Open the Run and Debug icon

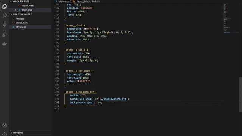(5, 34)
